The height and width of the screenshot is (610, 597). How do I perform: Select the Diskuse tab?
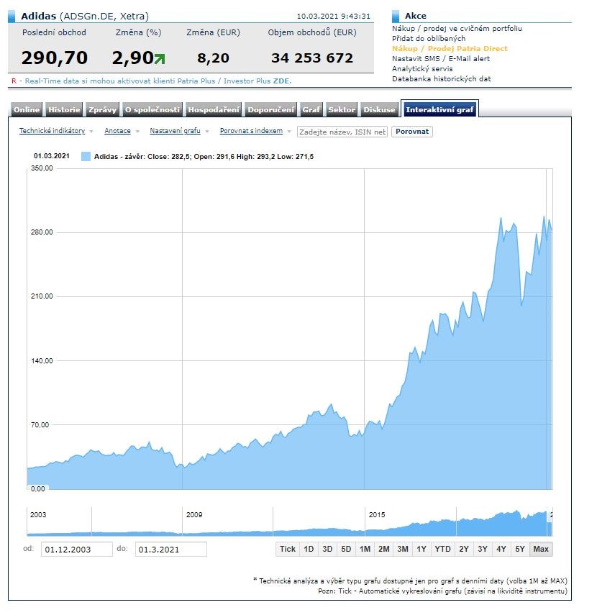pos(379,110)
